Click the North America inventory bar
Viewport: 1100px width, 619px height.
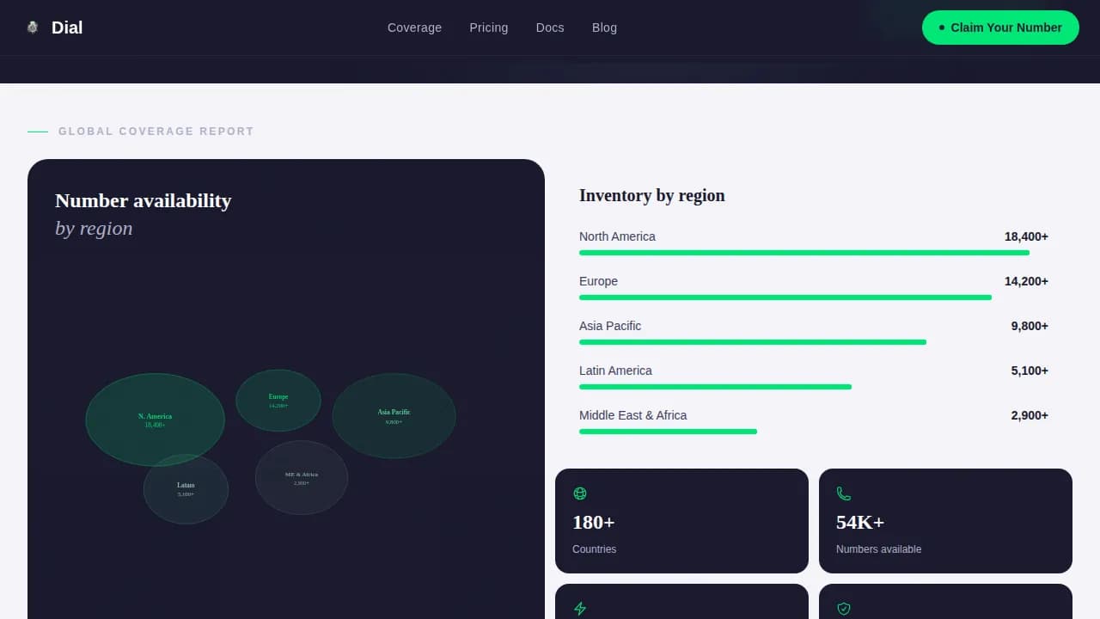coord(804,253)
